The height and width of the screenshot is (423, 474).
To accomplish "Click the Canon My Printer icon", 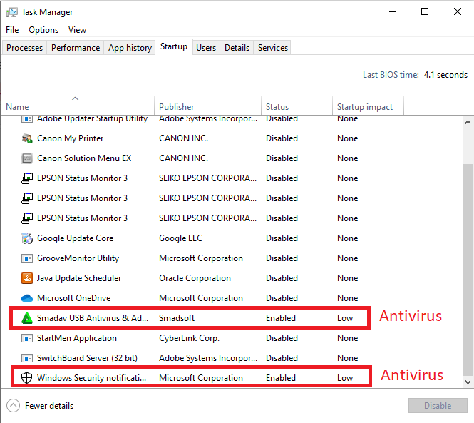I will [27, 138].
